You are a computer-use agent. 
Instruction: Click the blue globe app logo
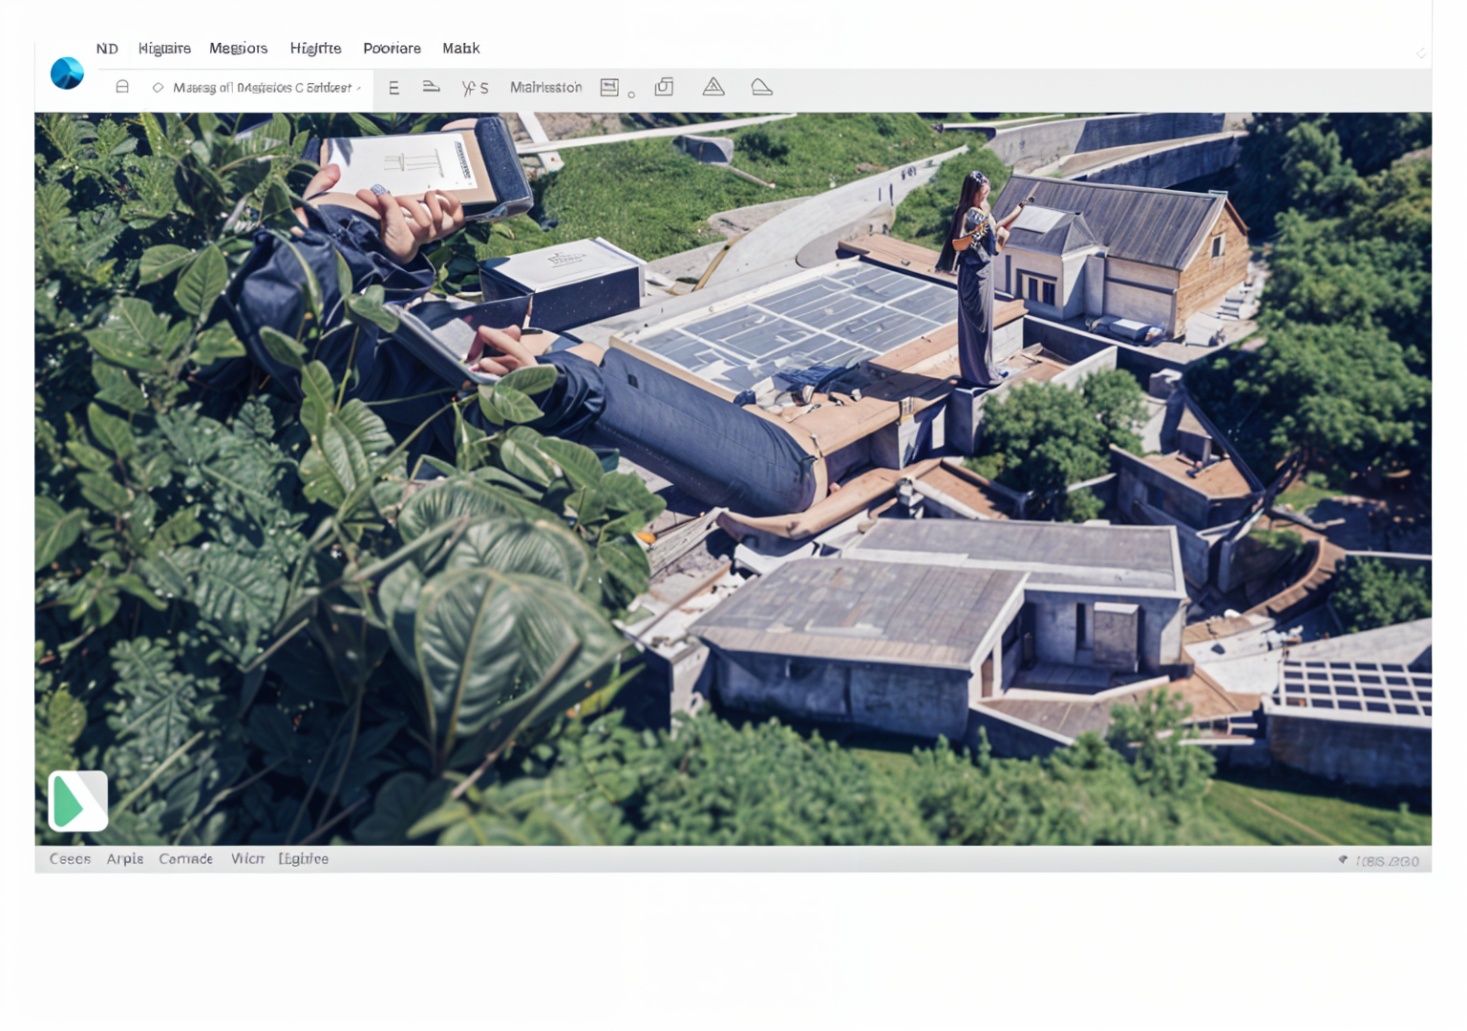pyautogui.click(x=67, y=74)
